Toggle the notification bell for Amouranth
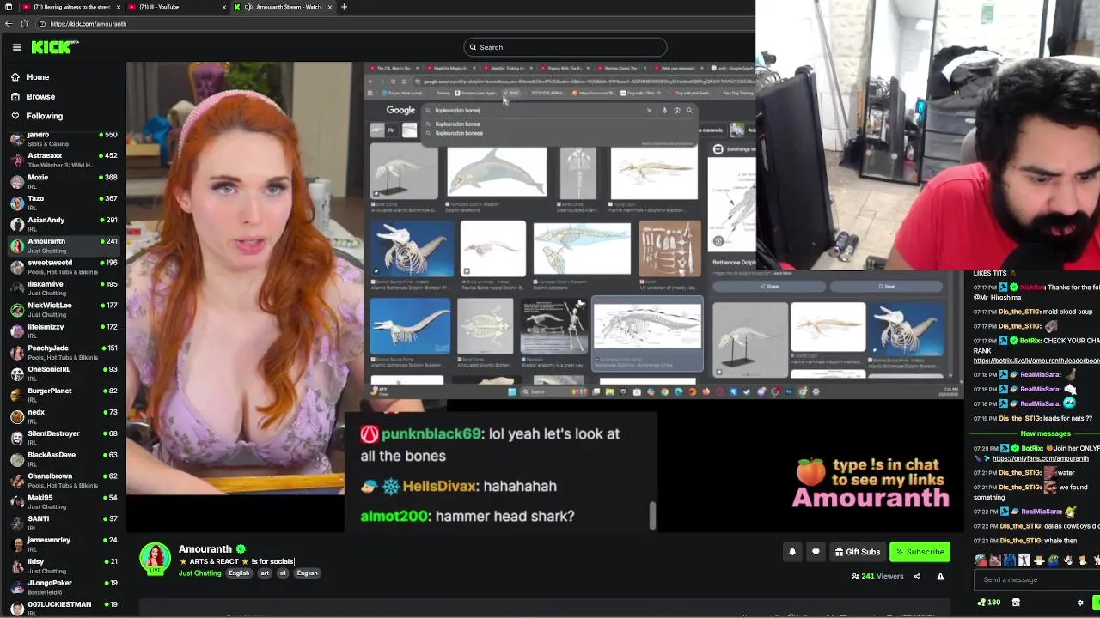Image resolution: width=1100 pixels, height=618 pixels. 792,552
